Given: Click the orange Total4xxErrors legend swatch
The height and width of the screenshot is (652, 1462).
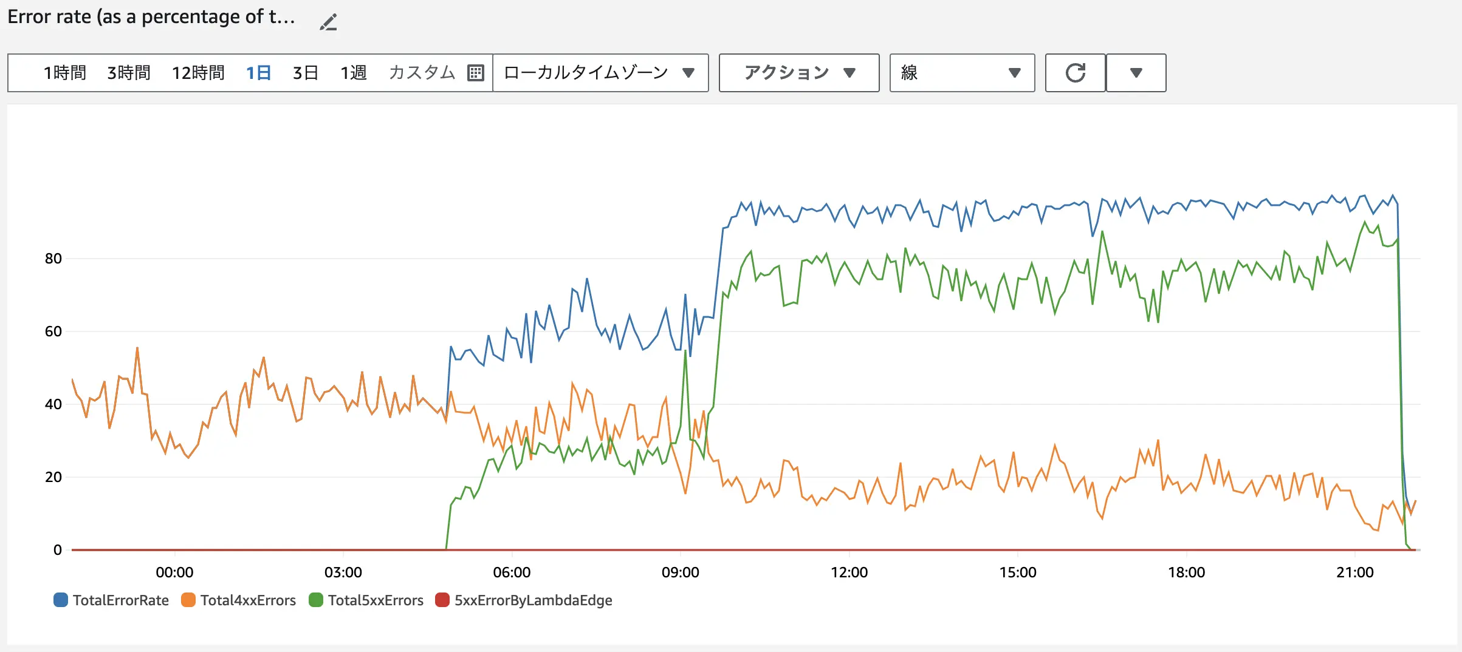Looking at the screenshot, I should [x=188, y=600].
